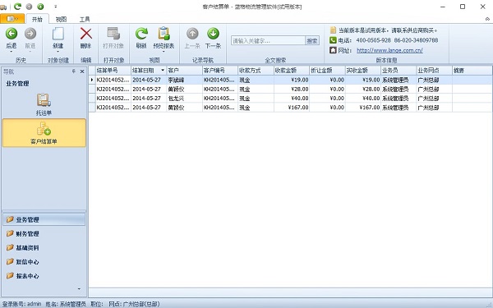Sort by the 客户编号 column header
The image size is (493, 308).
pos(220,71)
